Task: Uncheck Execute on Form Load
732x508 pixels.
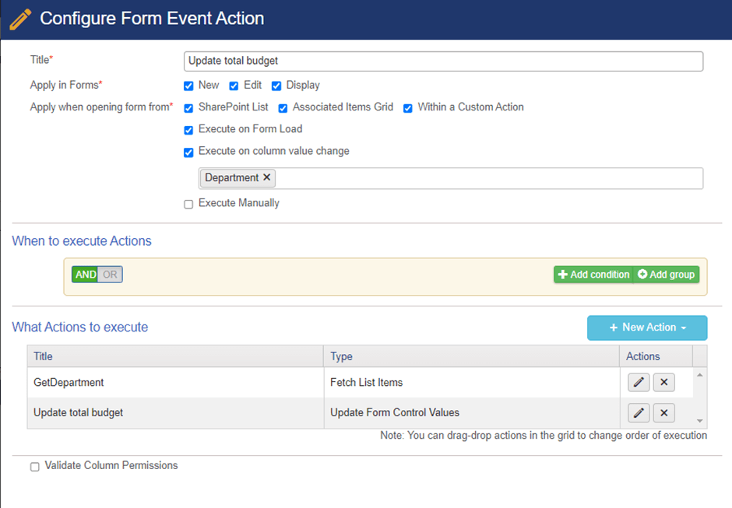Action: coord(188,130)
